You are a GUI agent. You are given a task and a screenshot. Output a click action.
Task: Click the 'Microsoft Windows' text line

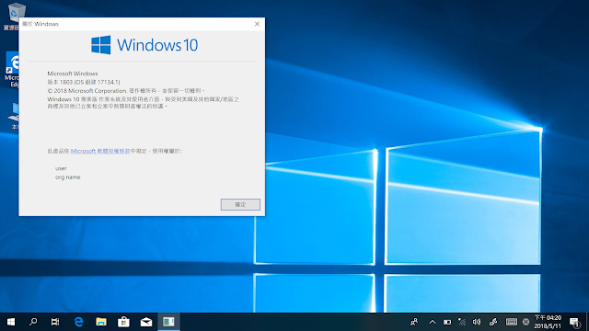(x=73, y=74)
